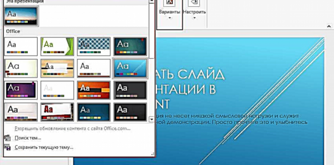Screen dimensions: 334x165
Task: Pick the theme with red grunge Aa
Action: (57, 112)
